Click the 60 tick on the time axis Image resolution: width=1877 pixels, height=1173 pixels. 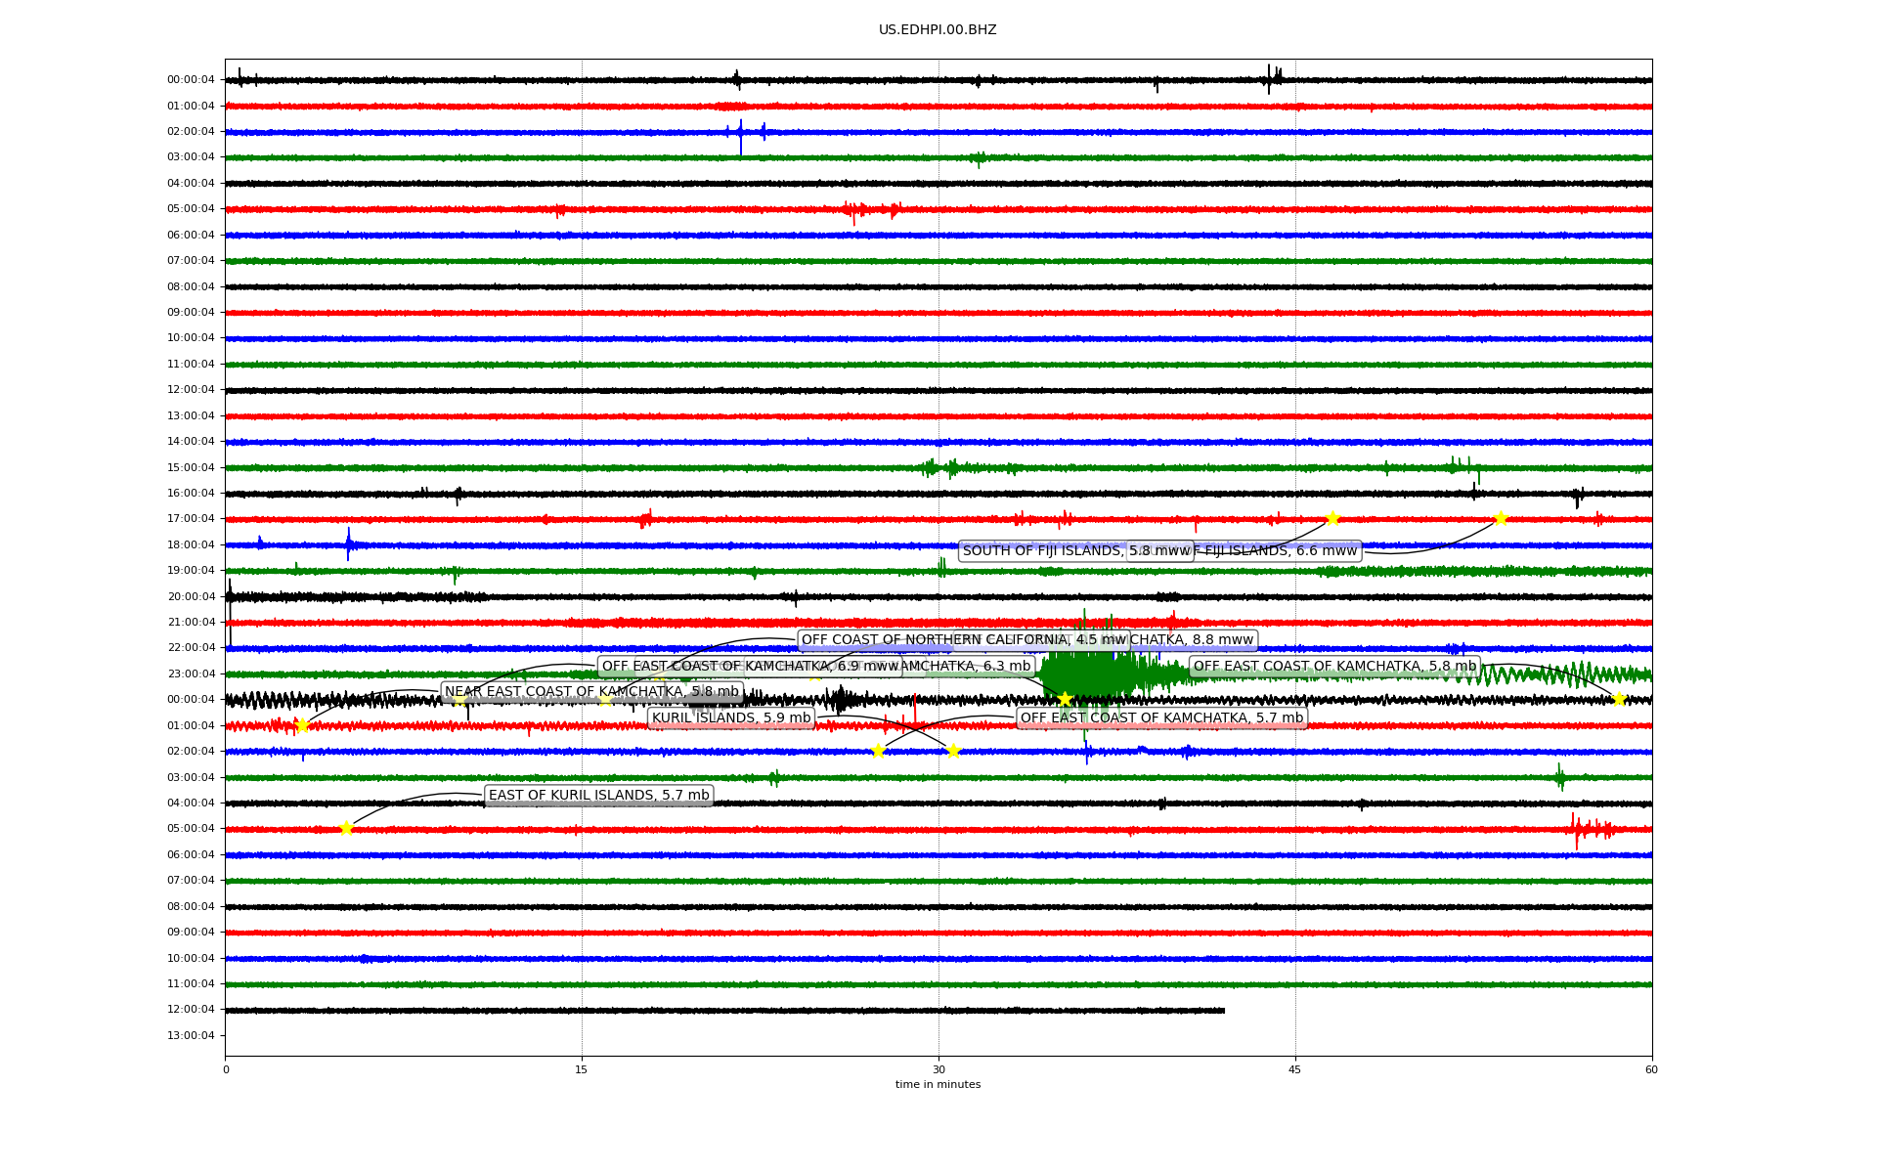click(x=1651, y=1069)
